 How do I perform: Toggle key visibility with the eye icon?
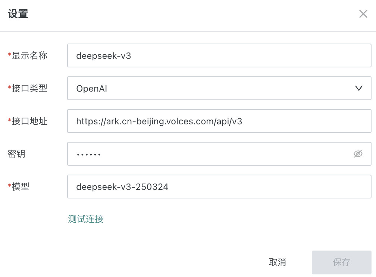coord(358,154)
